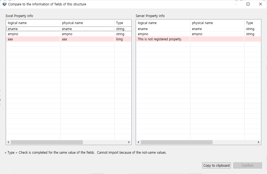Maximize the compare dialog window
Image resolution: width=267 pixels, height=174 pixels.
tap(248, 4)
